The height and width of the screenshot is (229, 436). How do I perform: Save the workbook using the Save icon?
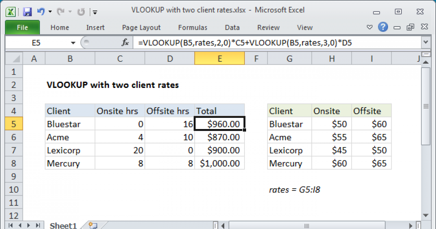(27, 12)
